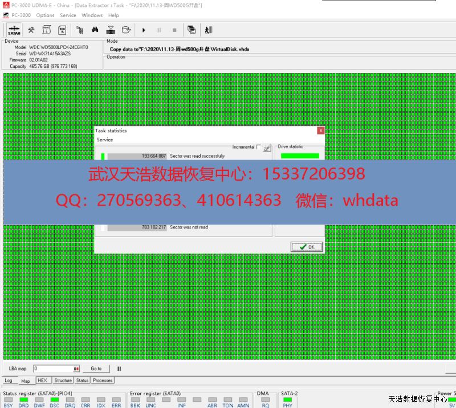Open the Options menu

pyautogui.click(x=45, y=15)
